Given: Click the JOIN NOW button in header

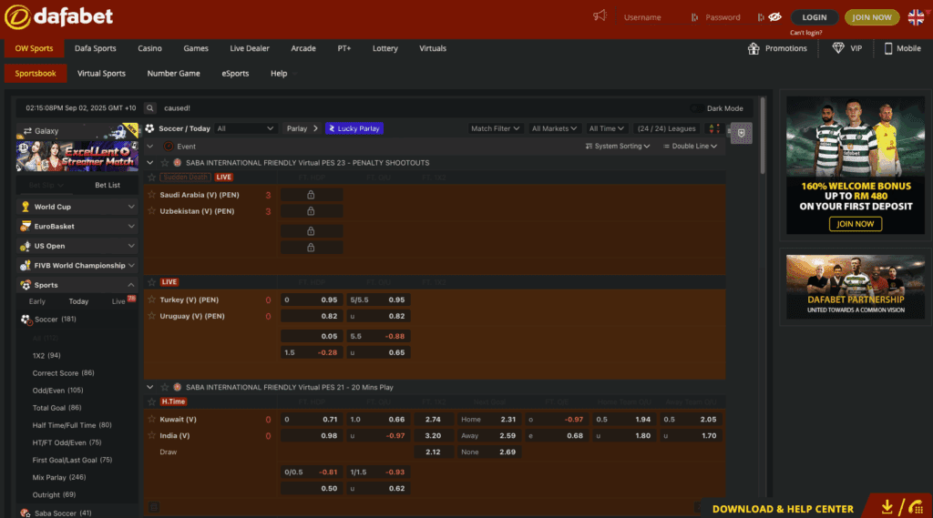Looking at the screenshot, I should pos(872,17).
